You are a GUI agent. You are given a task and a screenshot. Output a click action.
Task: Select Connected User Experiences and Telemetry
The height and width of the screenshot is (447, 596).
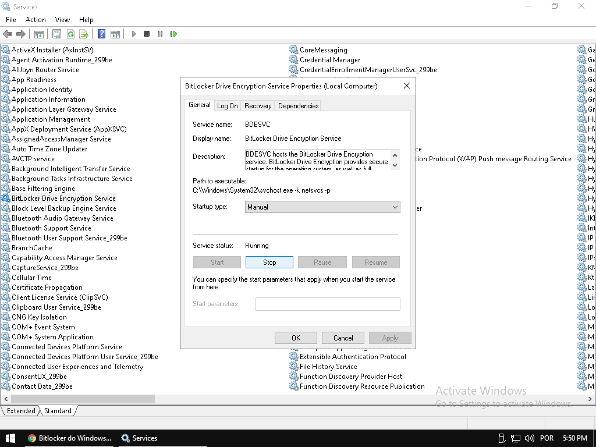pos(73,367)
